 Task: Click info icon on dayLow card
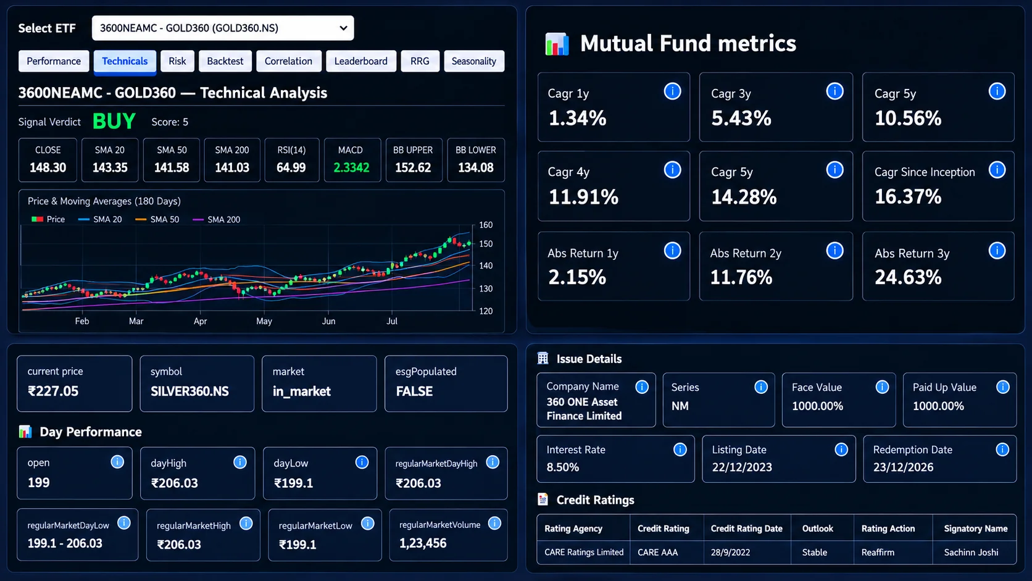click(362, 462)
